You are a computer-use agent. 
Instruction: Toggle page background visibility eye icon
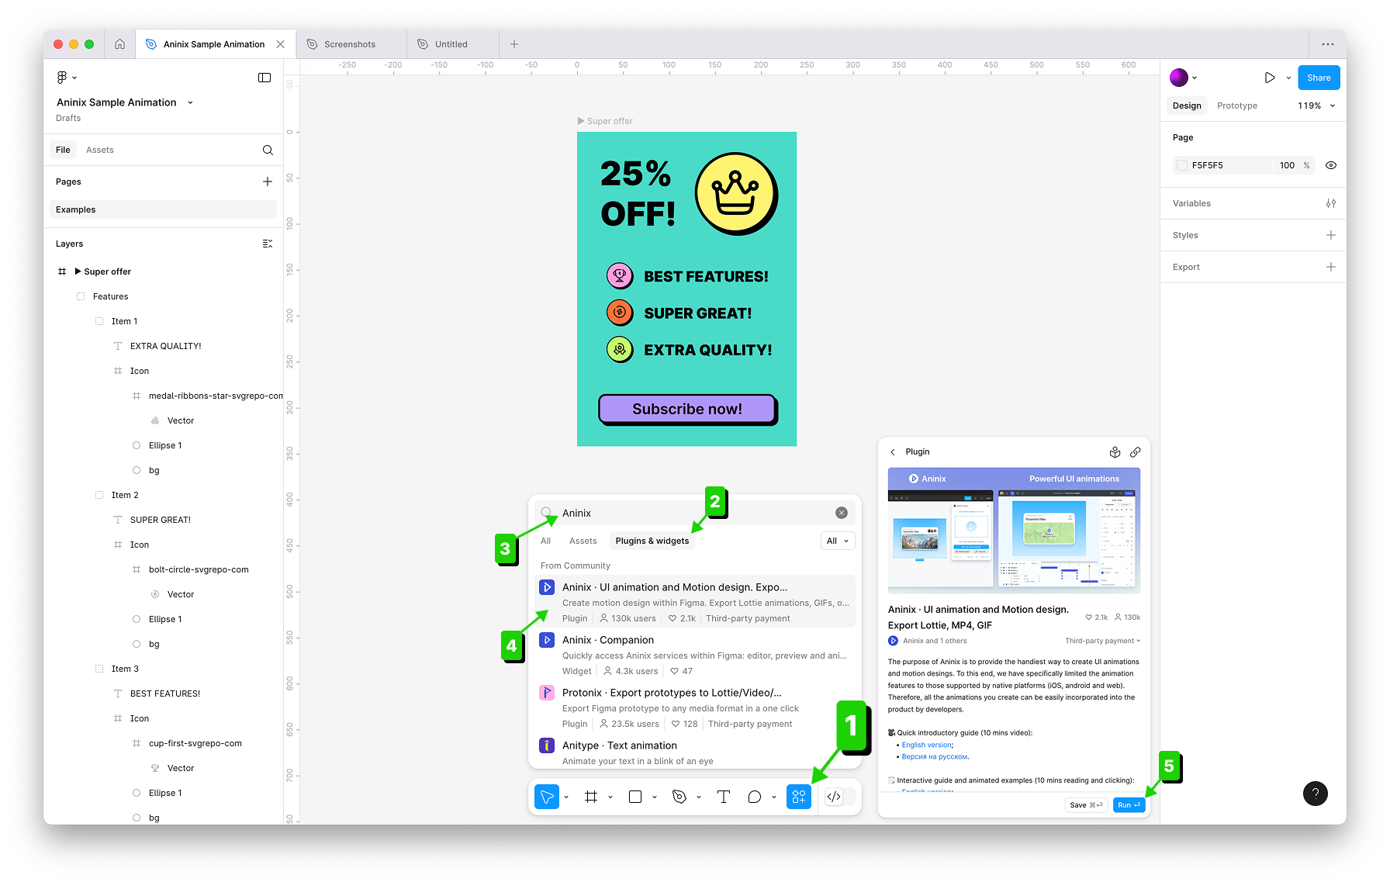1331,165
